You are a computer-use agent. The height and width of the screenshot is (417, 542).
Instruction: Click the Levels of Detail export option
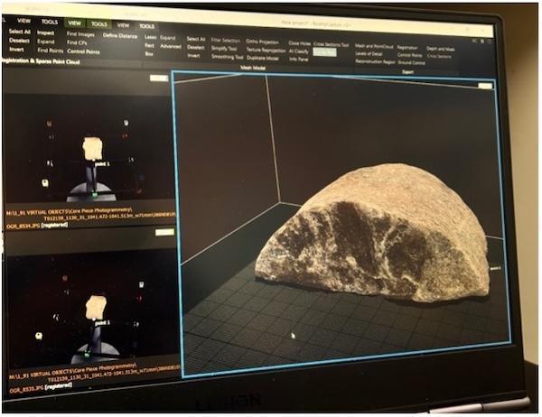(369, 54)
